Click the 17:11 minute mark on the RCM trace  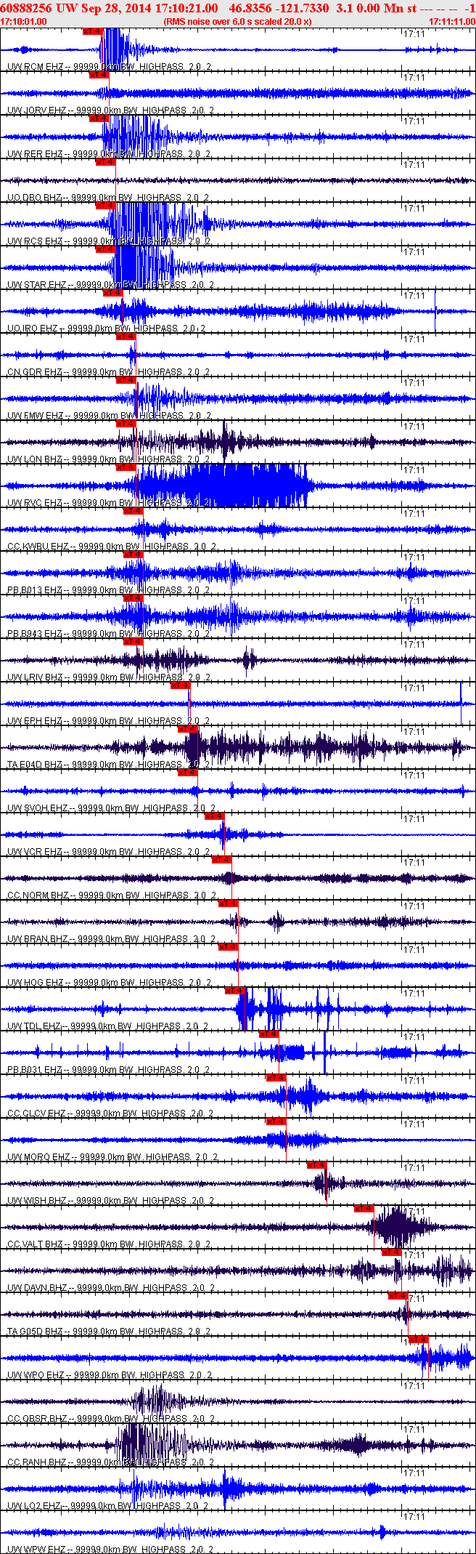414,33
